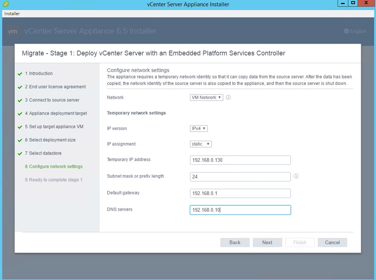376x280 pixels.
Task: Open the VM Network dropdown
Action: point(207,98)
